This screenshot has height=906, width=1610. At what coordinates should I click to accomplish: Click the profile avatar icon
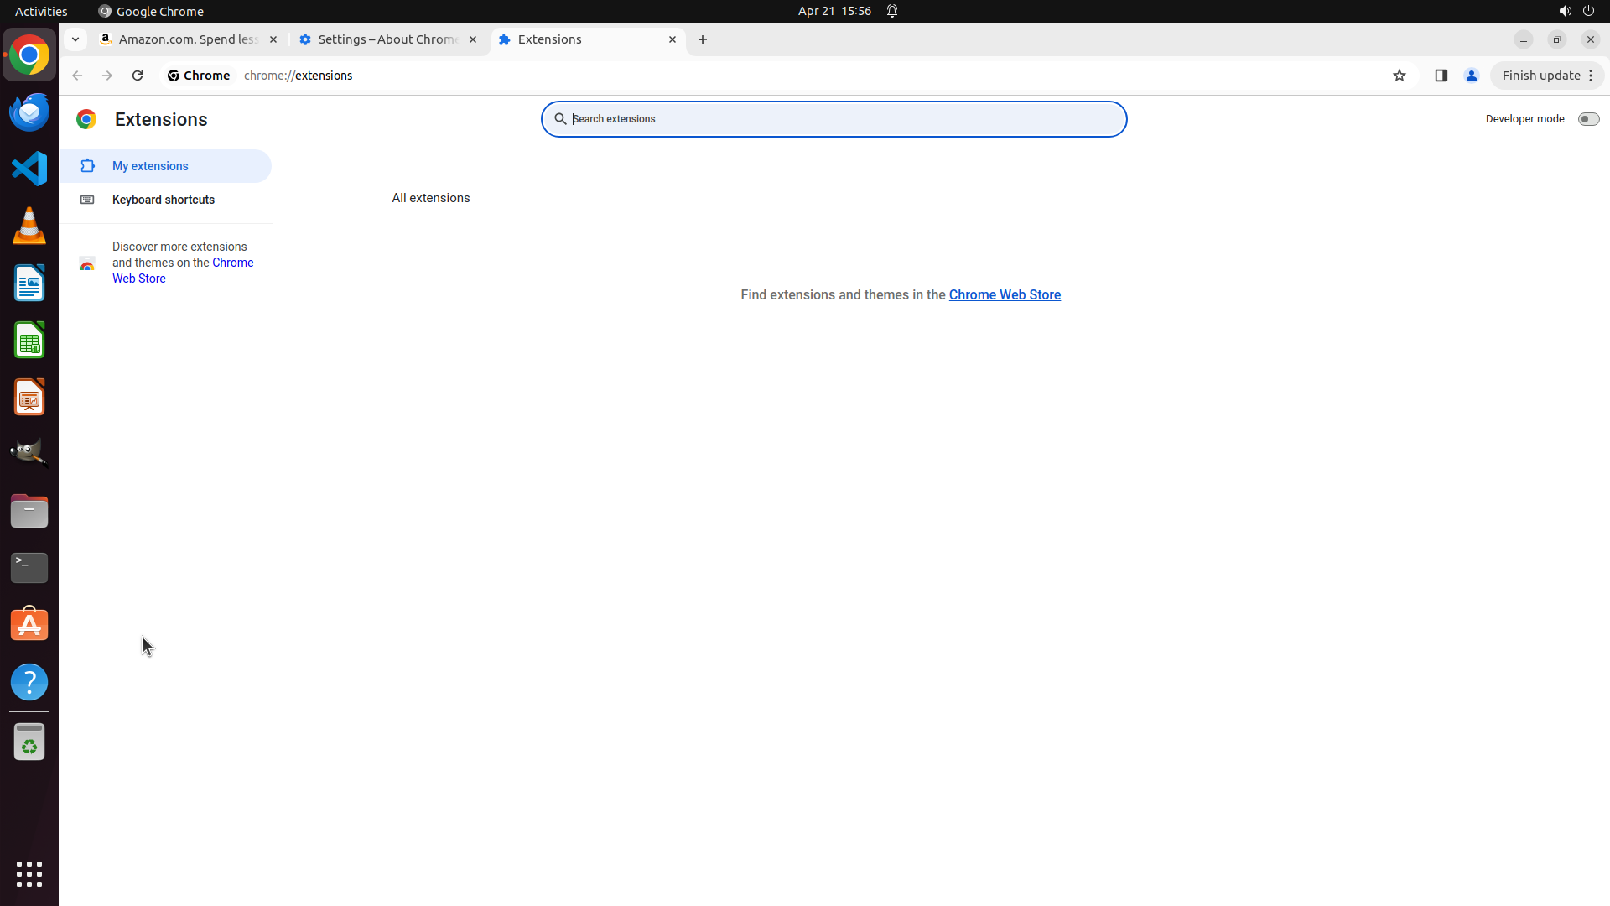pyautogui.click(x=1471, y=75)
